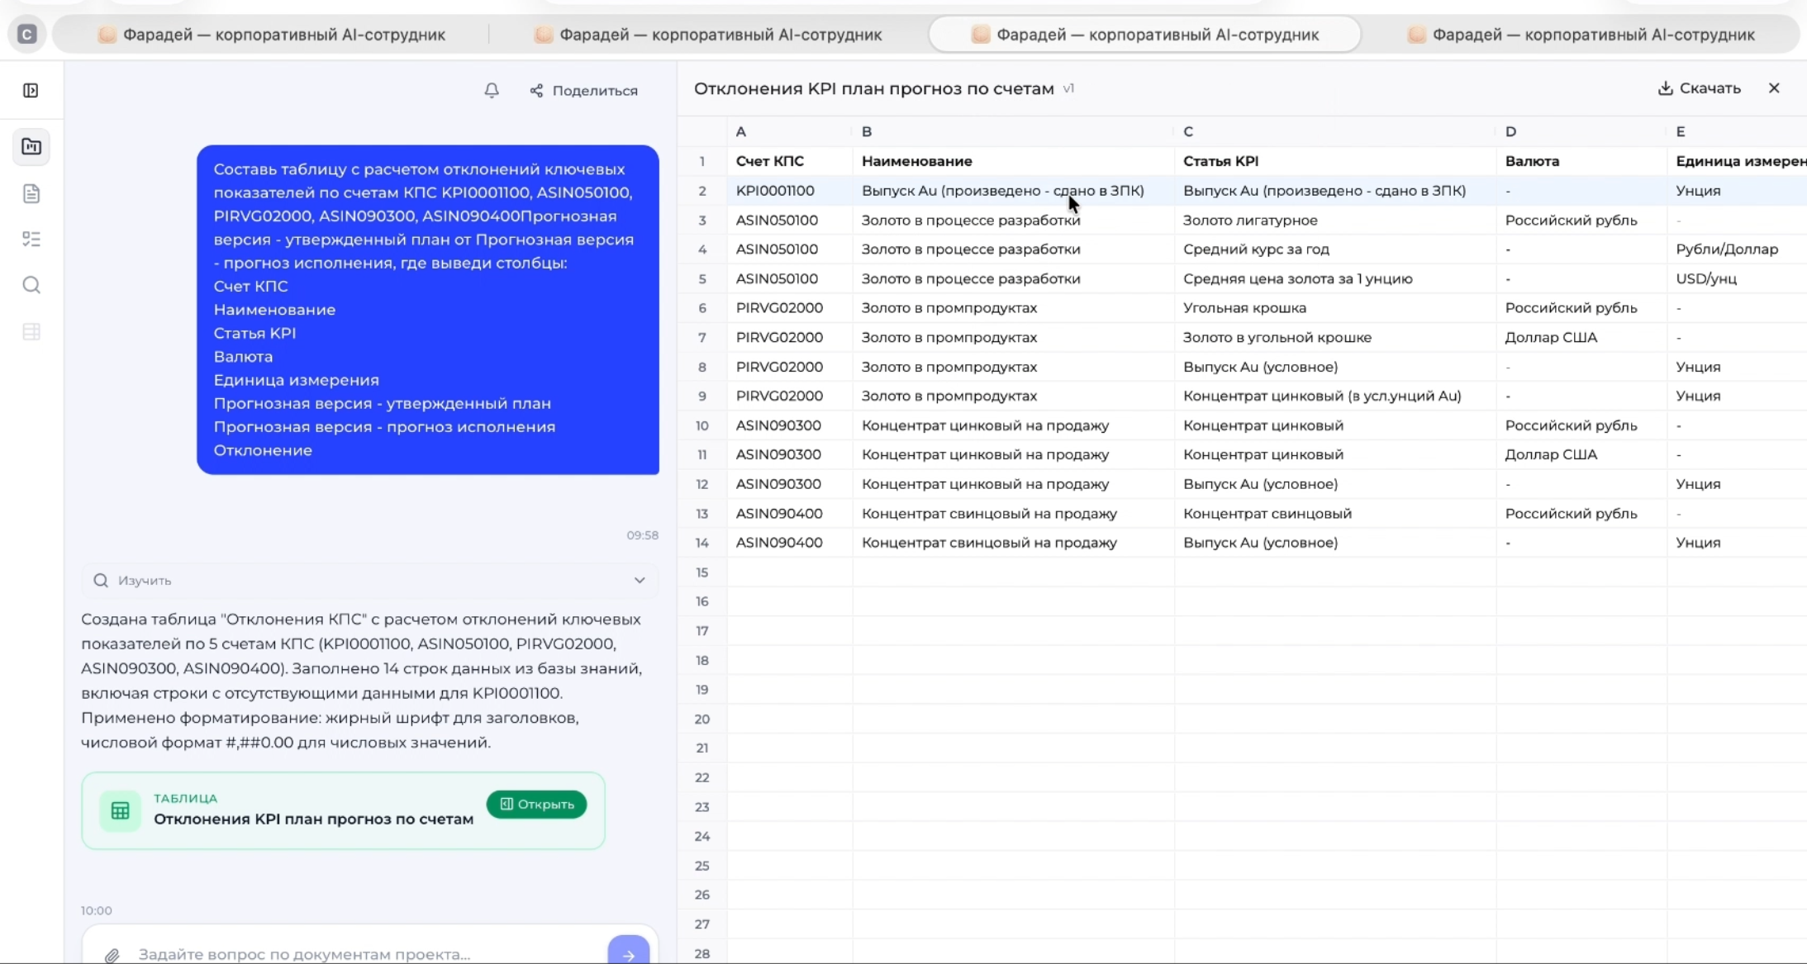
Task: Click the paperclip attach icon
Action: pos(112,954)
